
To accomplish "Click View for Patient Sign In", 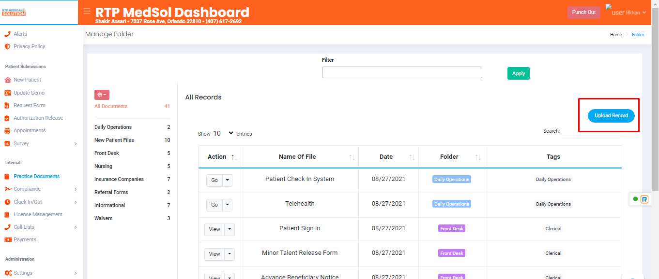I will (215, 229).
